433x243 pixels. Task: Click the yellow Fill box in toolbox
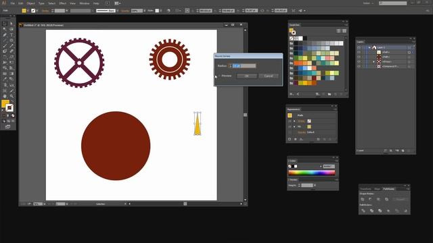click(x=5, y=103)
